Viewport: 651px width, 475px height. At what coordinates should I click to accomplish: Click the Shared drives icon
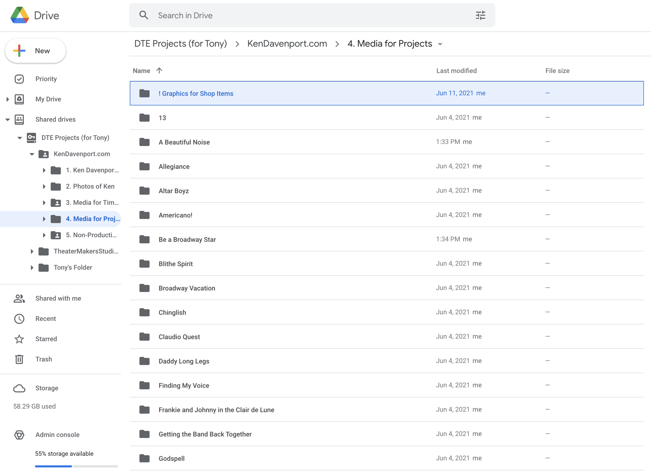(x=19, y=120)
